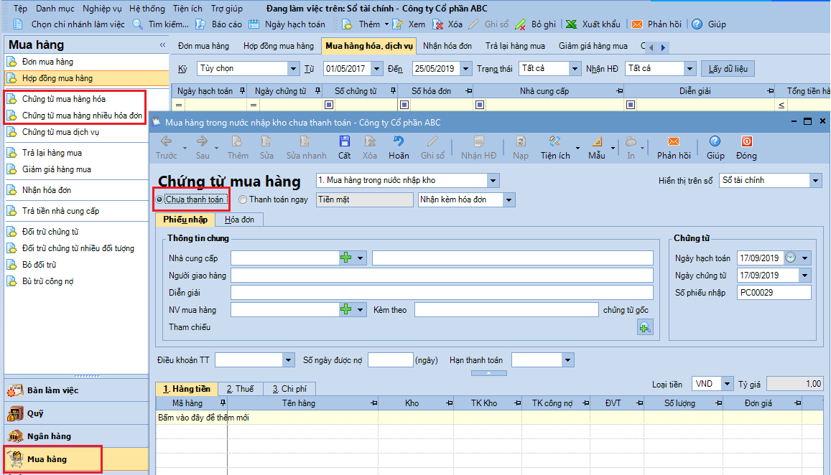Click the Sau forward arrow icon
Image resolution: width=831 pixels, height=475 pixels.
coord(202,141)
